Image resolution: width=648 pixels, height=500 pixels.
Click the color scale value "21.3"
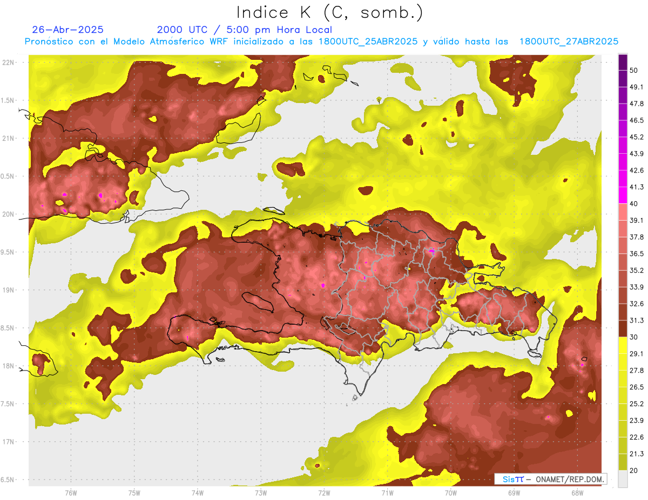tap(637, 454)
